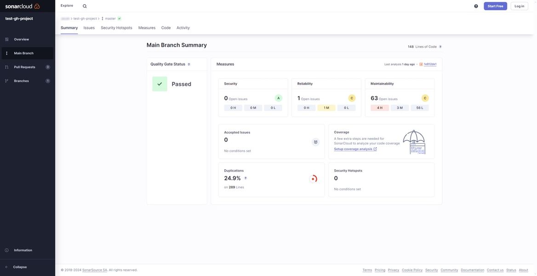The height and width of the screenshot is (276, 537).
Task: Click the external link icon after Setup coverage analysis
Action: [x=375, y=149]
